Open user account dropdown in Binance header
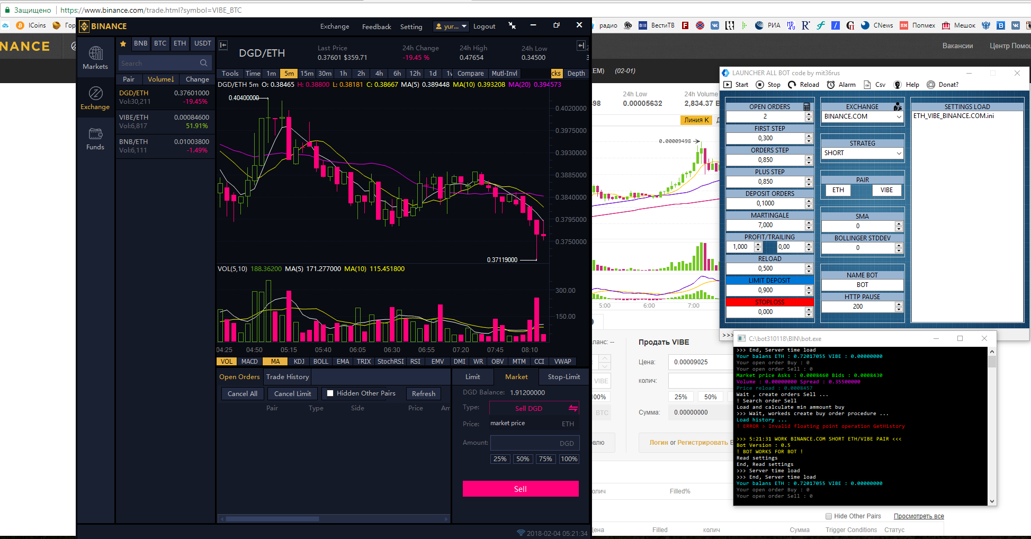 point(451,26)
